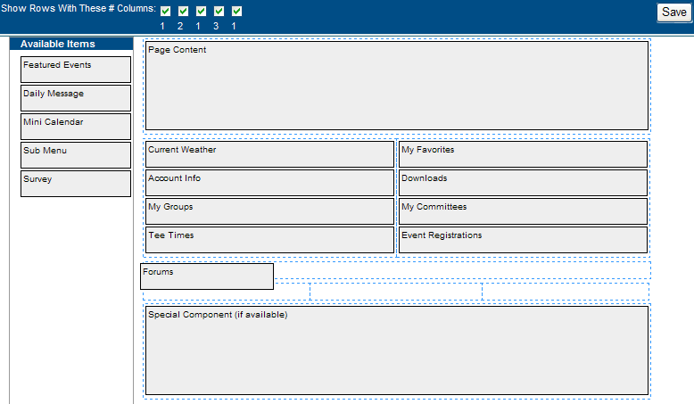Viewport: 694px width, 404px height.
Task: Pick the Sub Menu item
Action: tap(76, 155)
